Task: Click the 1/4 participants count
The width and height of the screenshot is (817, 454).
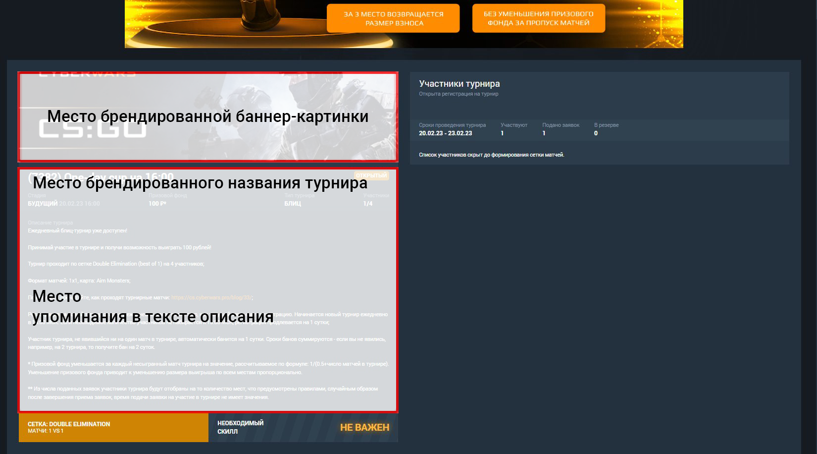Action: (368, 204)
